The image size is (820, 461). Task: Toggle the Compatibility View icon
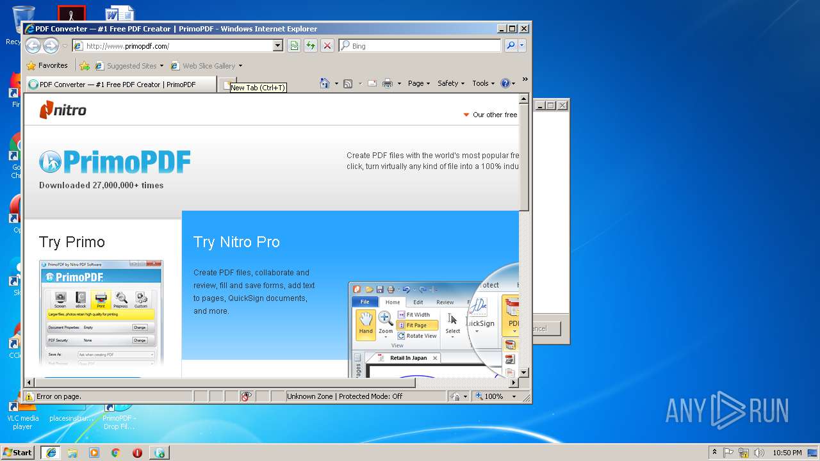coord(294,45)
